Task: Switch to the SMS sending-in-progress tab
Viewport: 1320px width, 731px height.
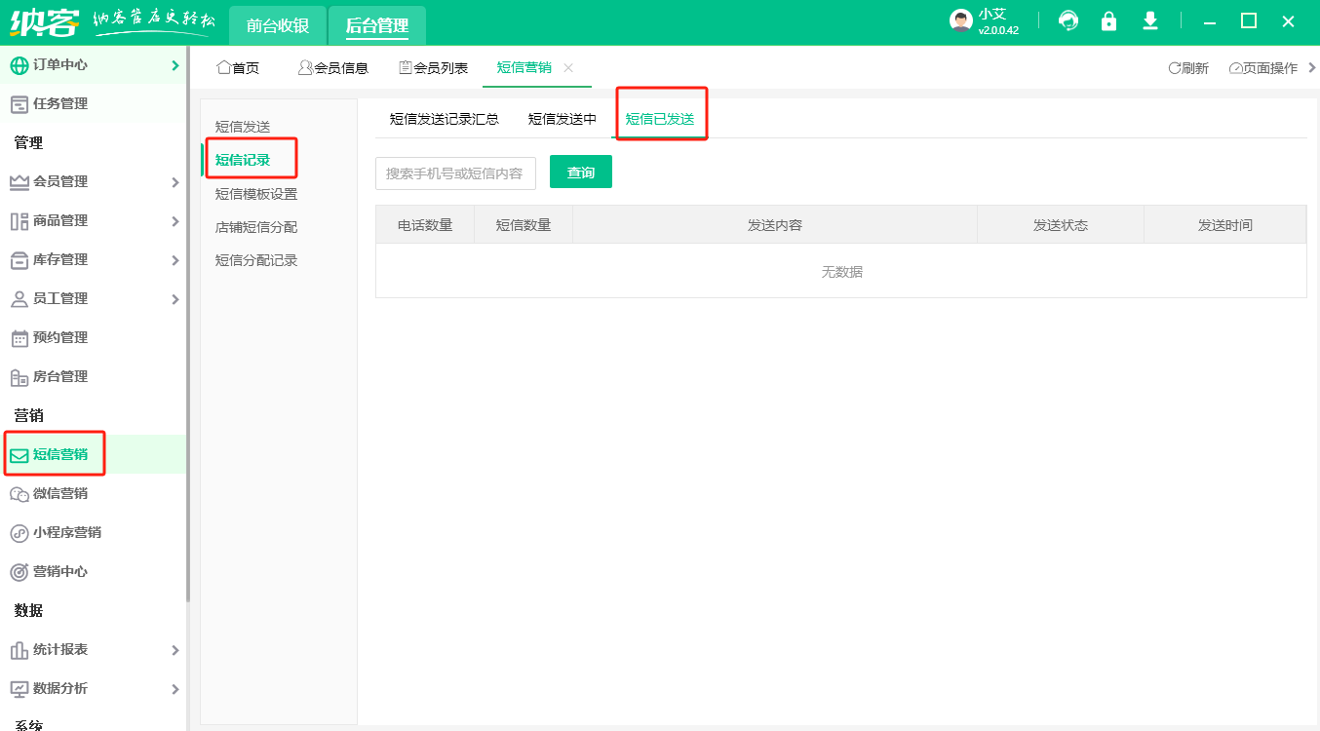Action: (563, 119)
